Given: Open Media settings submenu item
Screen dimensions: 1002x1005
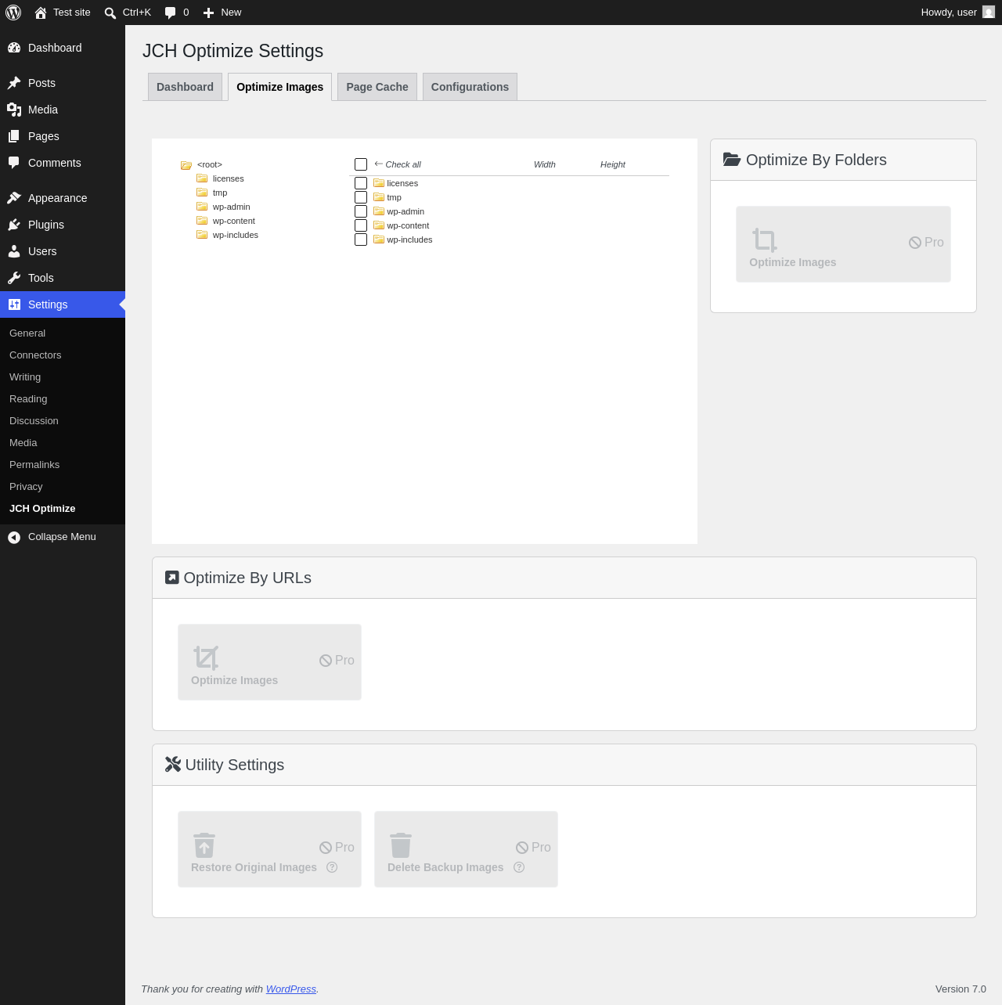Looking at the screenshot, I should click(x=23, y=443).
